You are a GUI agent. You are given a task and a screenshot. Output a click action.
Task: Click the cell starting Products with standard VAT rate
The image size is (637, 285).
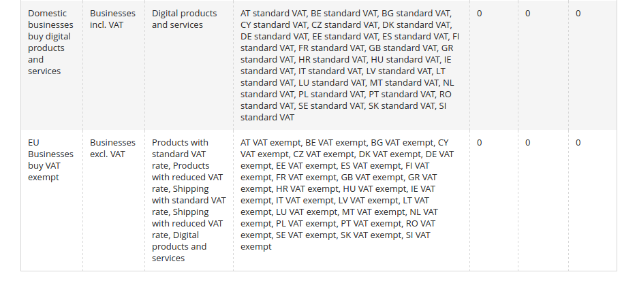(x=189, y=200)
